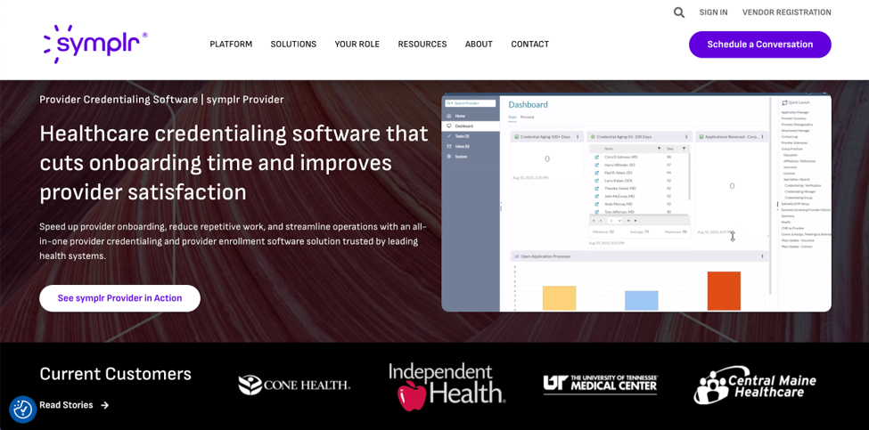Click Schedule a Conversation button
Viewport: 869px width, 430px height.
coord(760,45)
